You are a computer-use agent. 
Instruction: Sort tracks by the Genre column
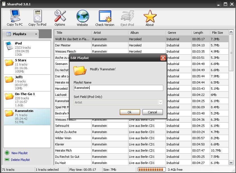[x=178, y=33]
